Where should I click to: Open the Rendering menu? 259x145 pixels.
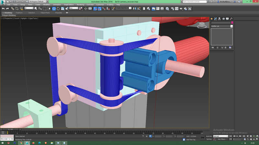coord(80,5)
